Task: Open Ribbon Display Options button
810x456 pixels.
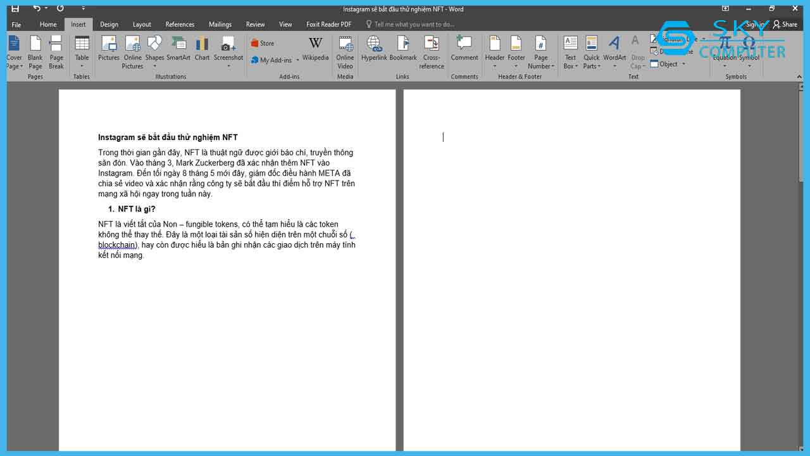Action: [725, 8]
